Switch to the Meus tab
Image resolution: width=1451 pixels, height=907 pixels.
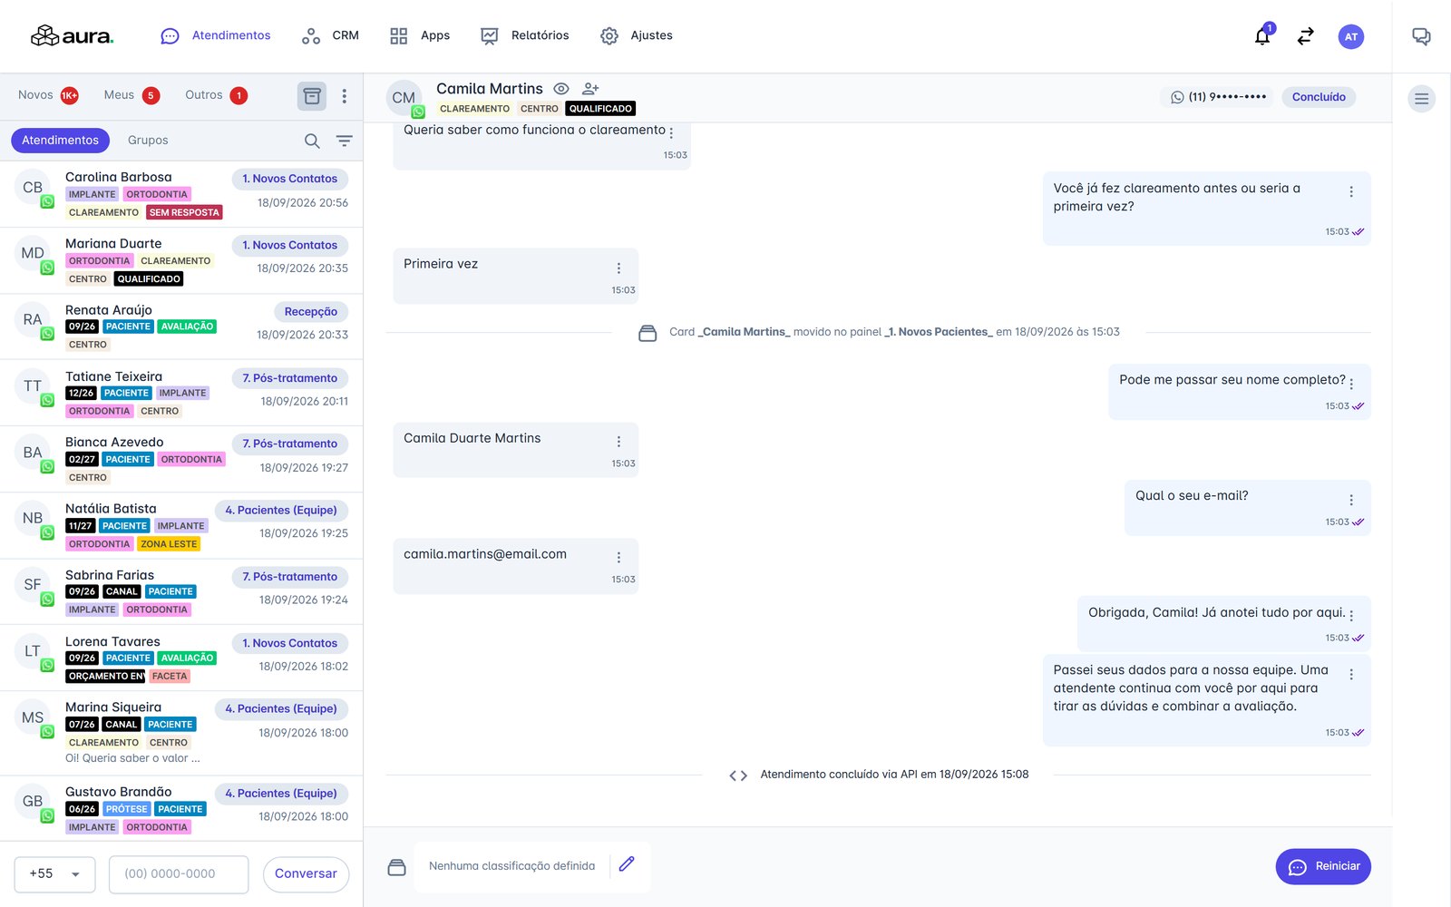click(x=131, y=95)
